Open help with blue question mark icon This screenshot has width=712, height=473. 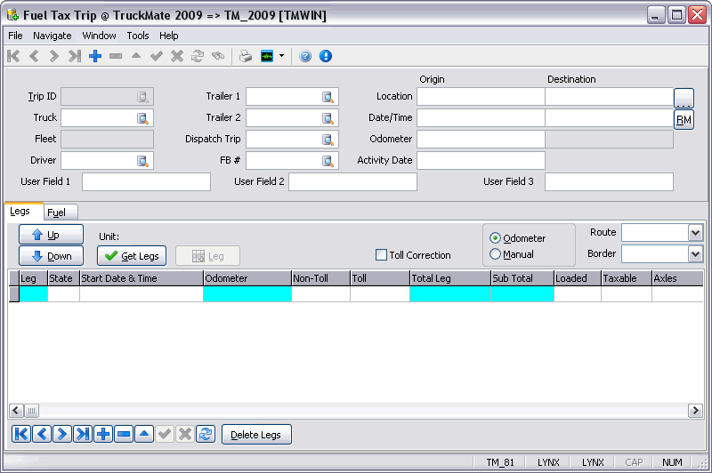pyautogui.click(x=305, y=56)
